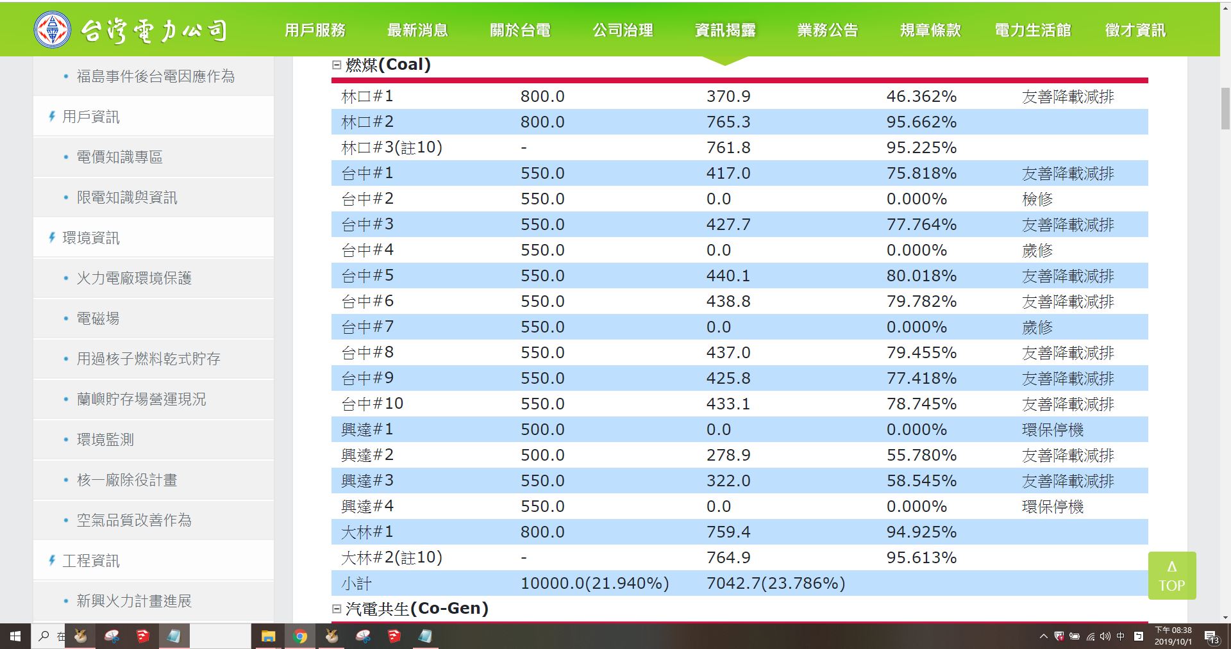This screenshot has height=649, width=1231.
Task: Click the 大林#2(註10) unit name
Action: 392,557
